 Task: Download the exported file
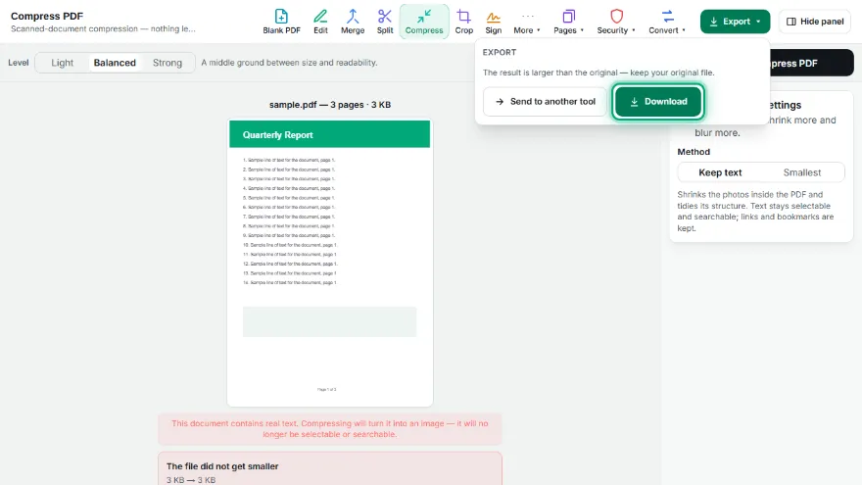[x=658, y=101]
